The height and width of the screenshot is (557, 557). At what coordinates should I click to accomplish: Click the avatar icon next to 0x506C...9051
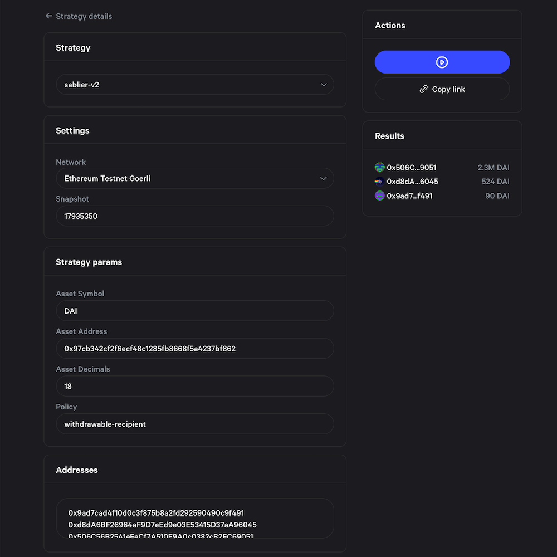pos(379,167)
